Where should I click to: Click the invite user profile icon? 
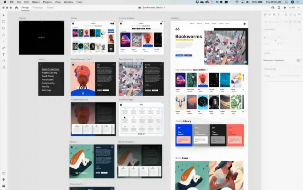pos(273,7)
